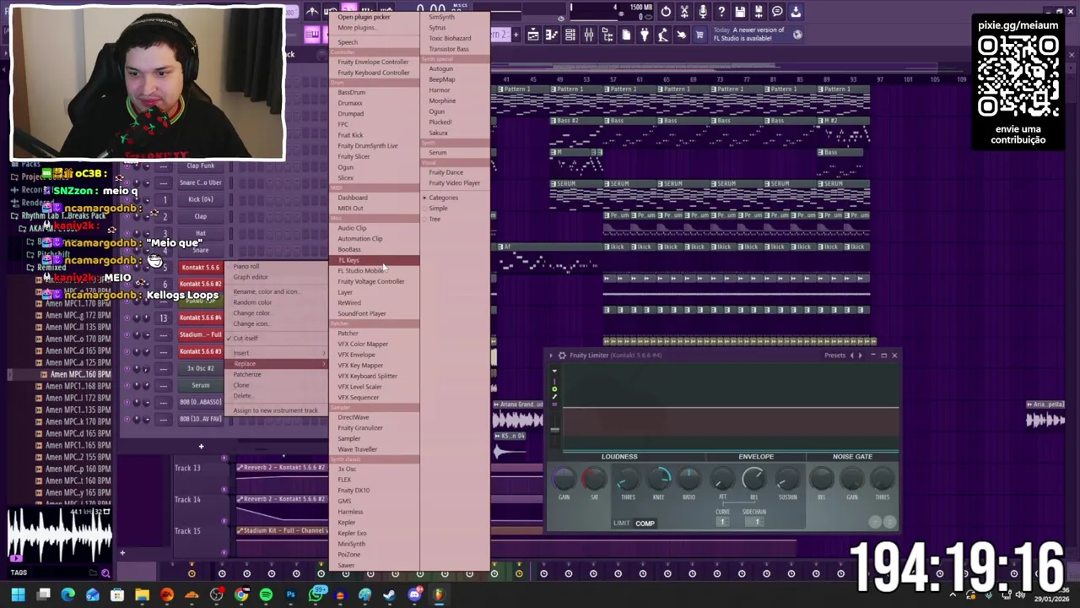Choose Sytrus from the plugin list
The image size is (1080, 608).
click(437, 28)
